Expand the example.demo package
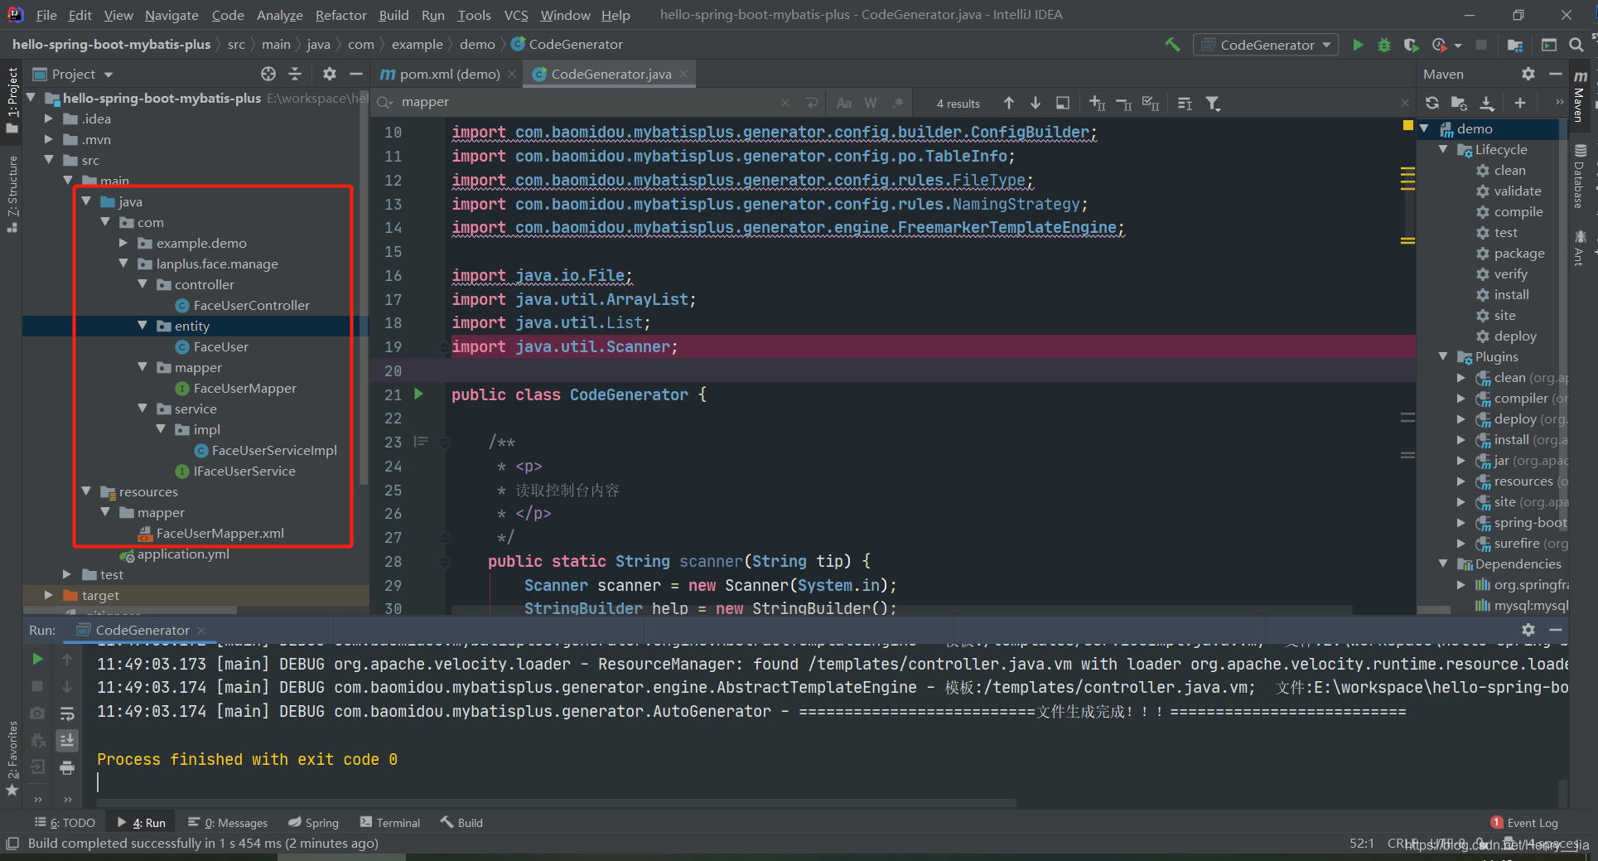The height and width of the screenshot is (861, 1598). [123, 243]
